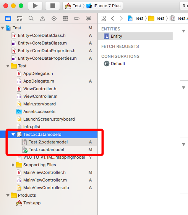Go forward with the right chevron
The image size is (188, 215).
pyautogui.click(x=121, y=18)
